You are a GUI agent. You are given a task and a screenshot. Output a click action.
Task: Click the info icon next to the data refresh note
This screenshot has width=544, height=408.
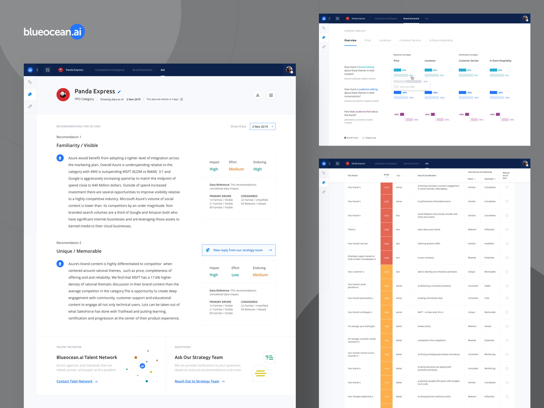coord(182,99)
